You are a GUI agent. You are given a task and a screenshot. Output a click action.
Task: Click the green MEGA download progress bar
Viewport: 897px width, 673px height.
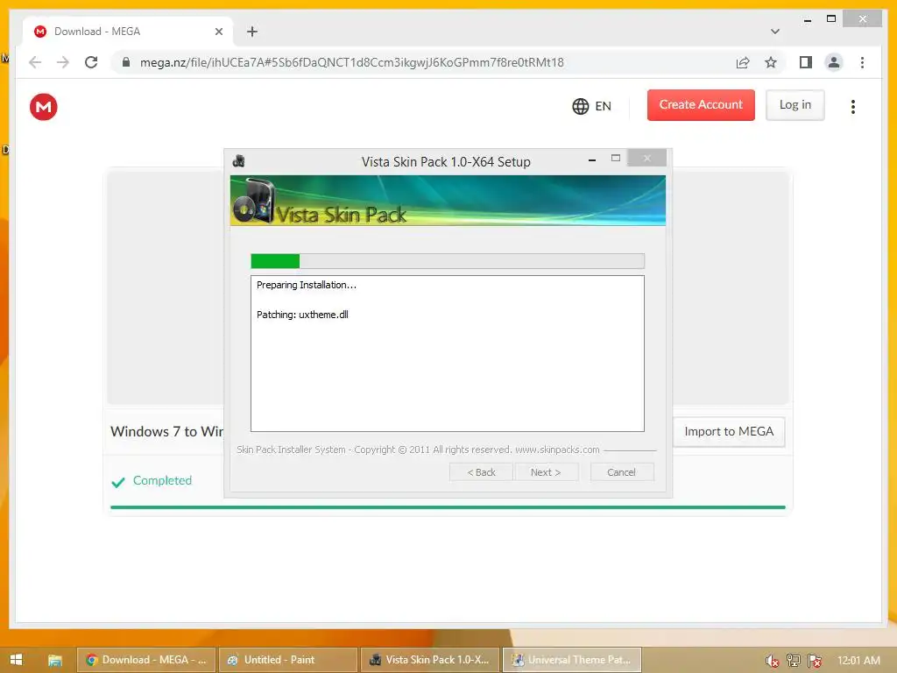click(448, 507)
